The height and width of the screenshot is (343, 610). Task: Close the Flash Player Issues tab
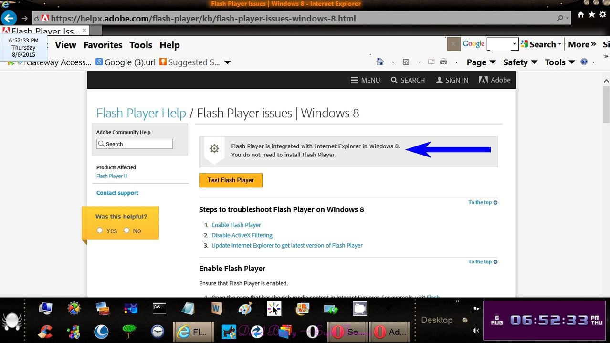coord(84,31)
